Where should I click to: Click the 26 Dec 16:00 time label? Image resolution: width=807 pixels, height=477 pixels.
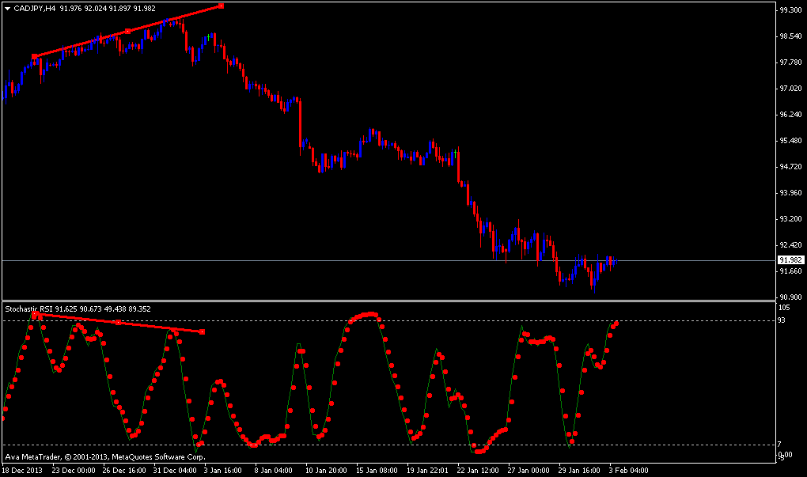(x=124, y=471)
